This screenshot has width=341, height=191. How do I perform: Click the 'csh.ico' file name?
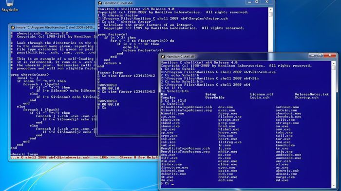168,142
